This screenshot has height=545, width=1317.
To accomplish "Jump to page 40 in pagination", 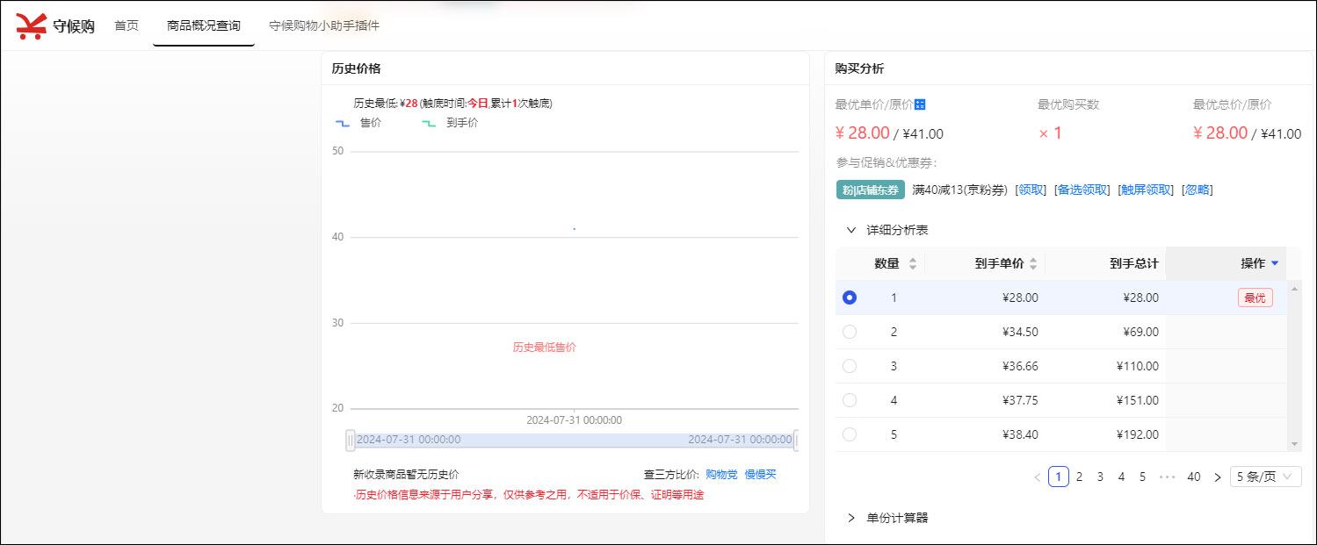I will tap(1193, 477).
